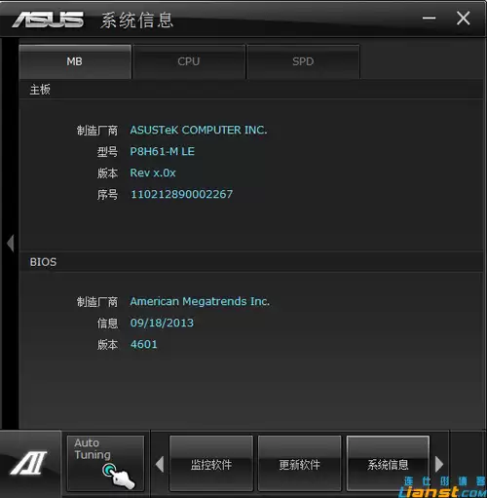Open the MB tab
487x498 pixels.
point(75,61)
